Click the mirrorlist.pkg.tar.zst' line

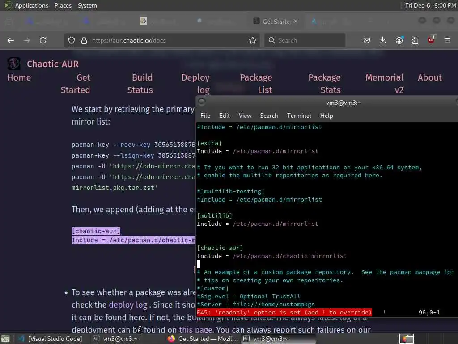(x=114, y=188)
